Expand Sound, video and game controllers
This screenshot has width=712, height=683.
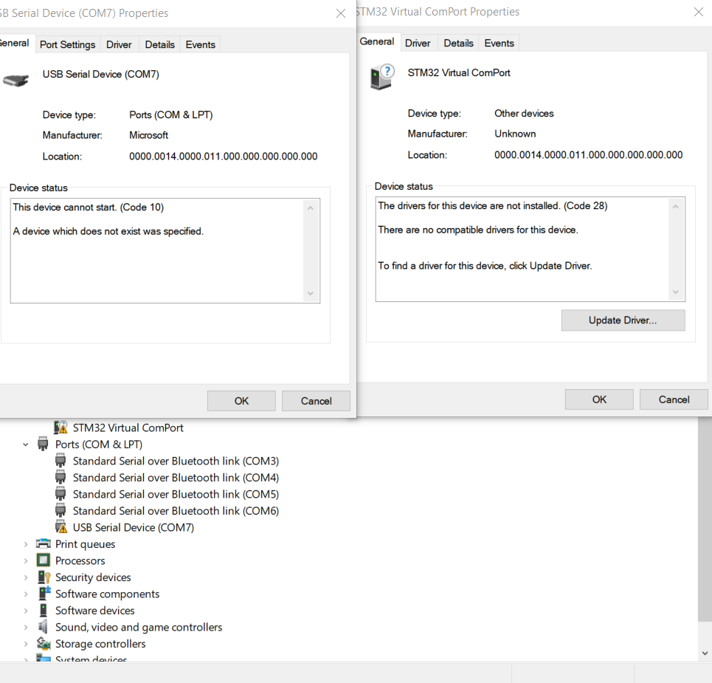point(25,627)
